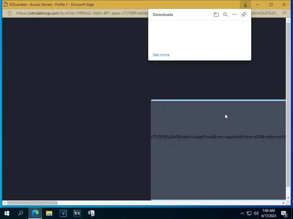
Task: Open network status tray icon
Action: point(249,213)
